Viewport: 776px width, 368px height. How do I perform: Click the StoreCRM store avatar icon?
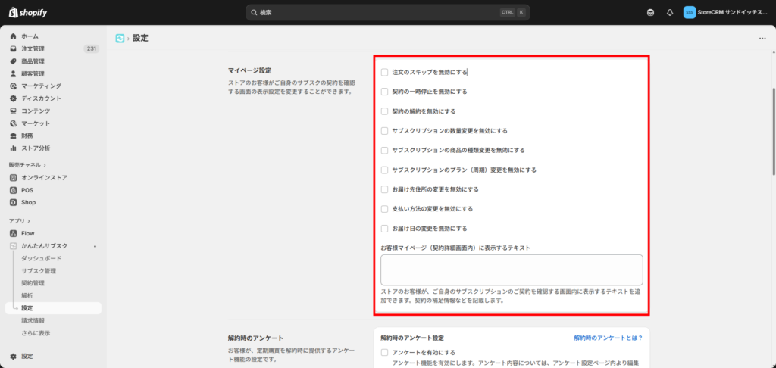[690, 12]
